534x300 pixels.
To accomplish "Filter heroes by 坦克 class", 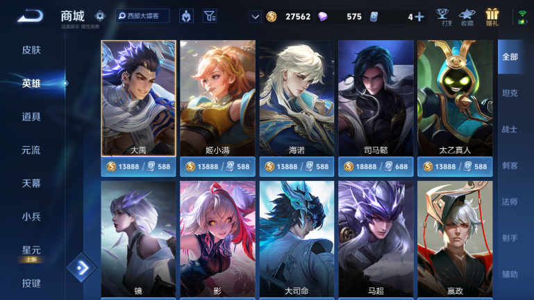I will point(510,93).
